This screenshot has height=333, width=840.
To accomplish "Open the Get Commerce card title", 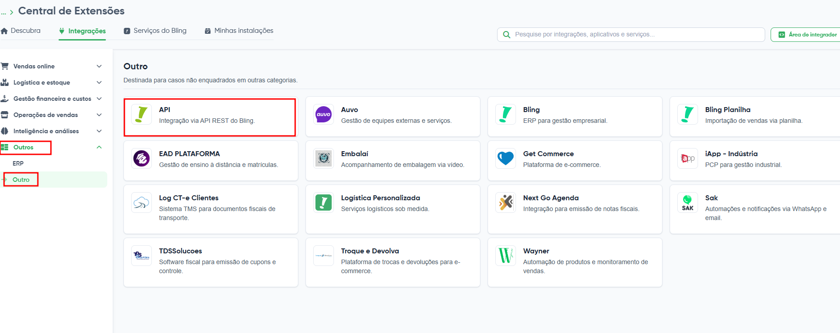I will point(548,154).
